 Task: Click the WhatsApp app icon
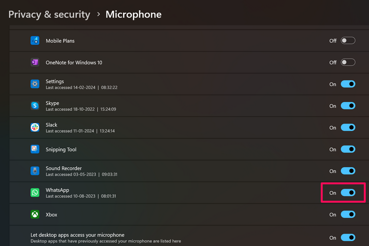35,193
